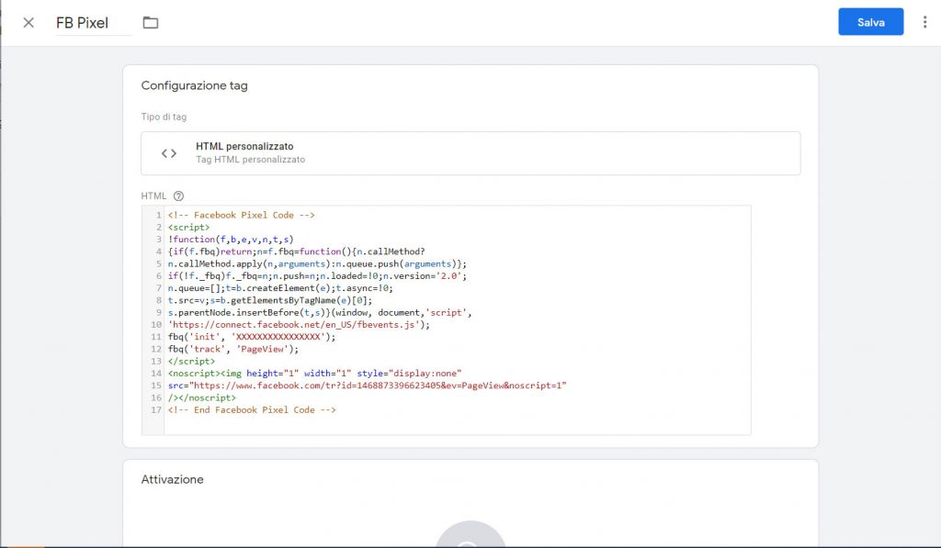The width and height of the screenshot is (941, 548).
Task: Click line 8 getElementsByTagName code
Action: 301,300
